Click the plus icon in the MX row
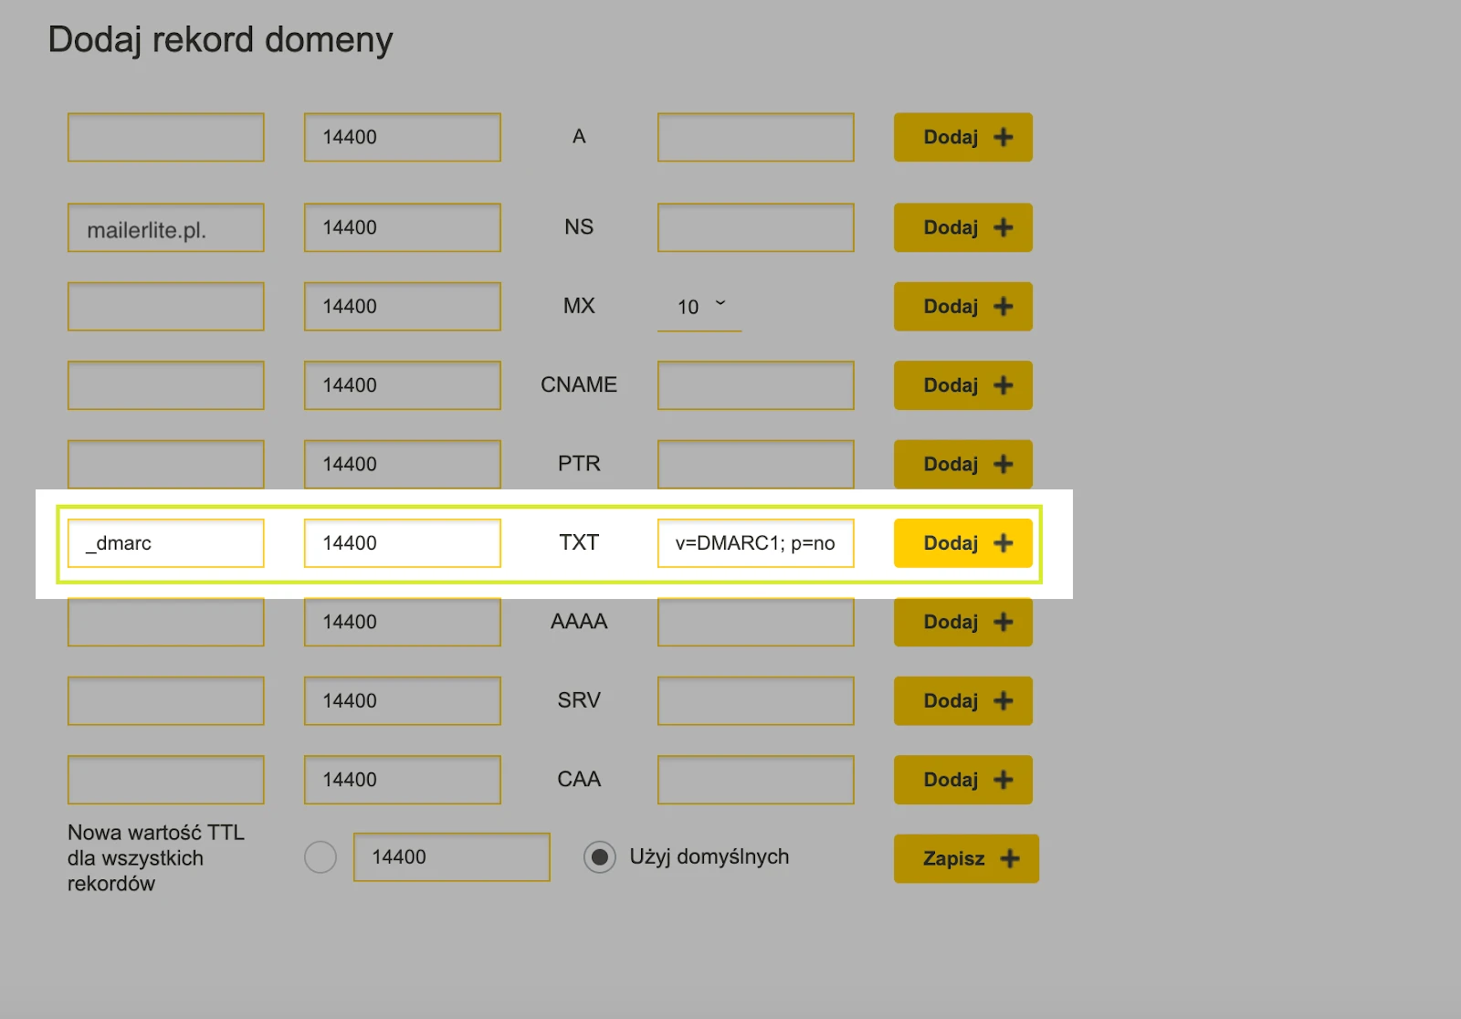Image resolution: width=1461 pixels, height=1019 pixels. point(1003,307)
